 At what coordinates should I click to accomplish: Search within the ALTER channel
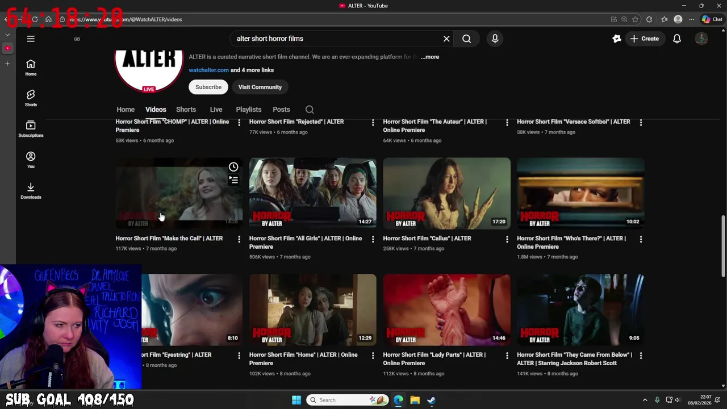pos(310,110)
